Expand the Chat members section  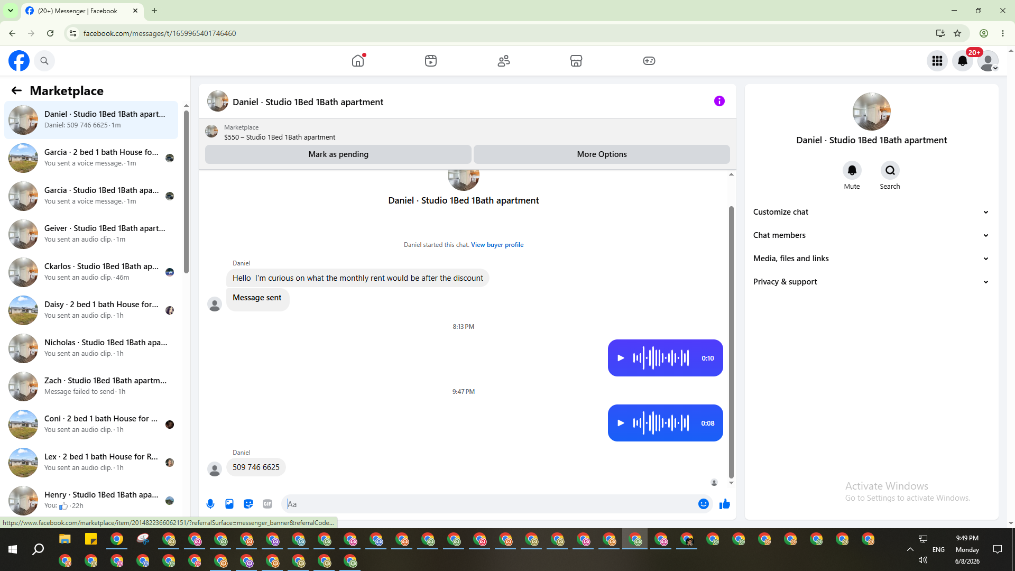[x=871, y=235]
